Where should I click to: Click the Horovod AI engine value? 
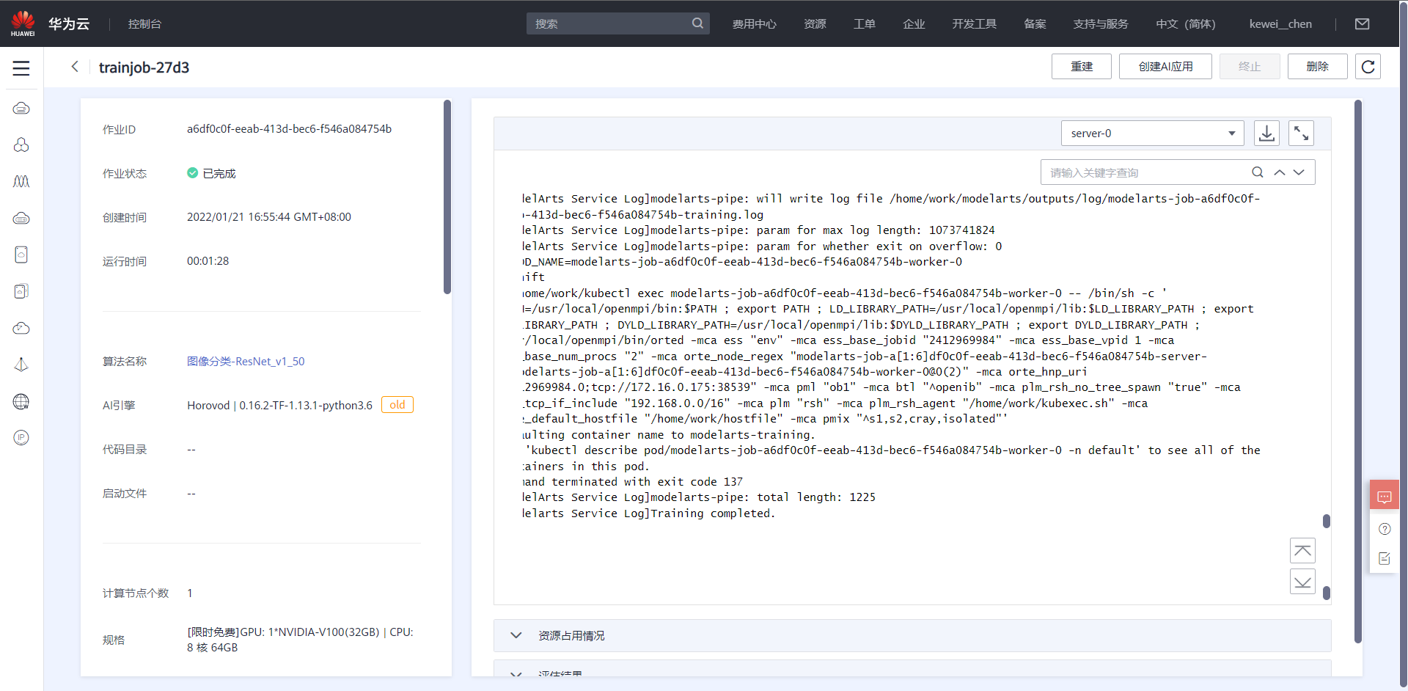tap(279, 406)
